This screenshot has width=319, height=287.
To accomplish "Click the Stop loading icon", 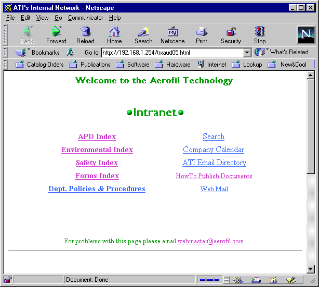I will pyautogui.click(x=260, y=34).
